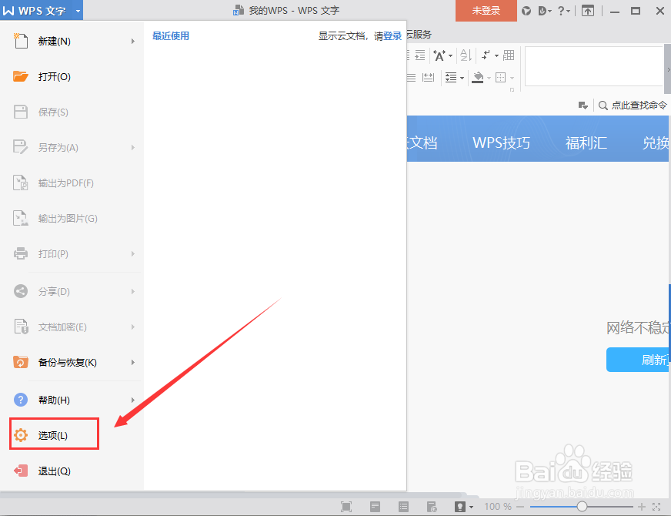Image resolution: width=671 pixels, height=516 pixels.
Task: Click the full screen view icon in status bar
Action: tap(346, 507)
